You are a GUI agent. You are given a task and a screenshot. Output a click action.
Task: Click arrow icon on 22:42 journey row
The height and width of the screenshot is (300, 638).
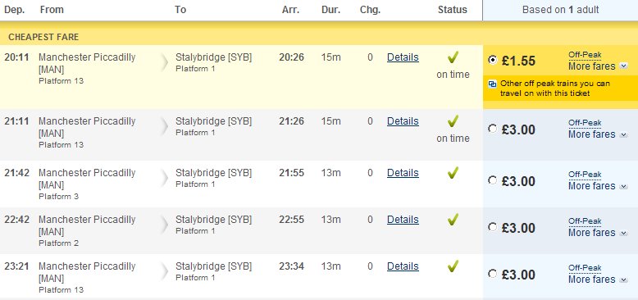(x=164, y=225)
